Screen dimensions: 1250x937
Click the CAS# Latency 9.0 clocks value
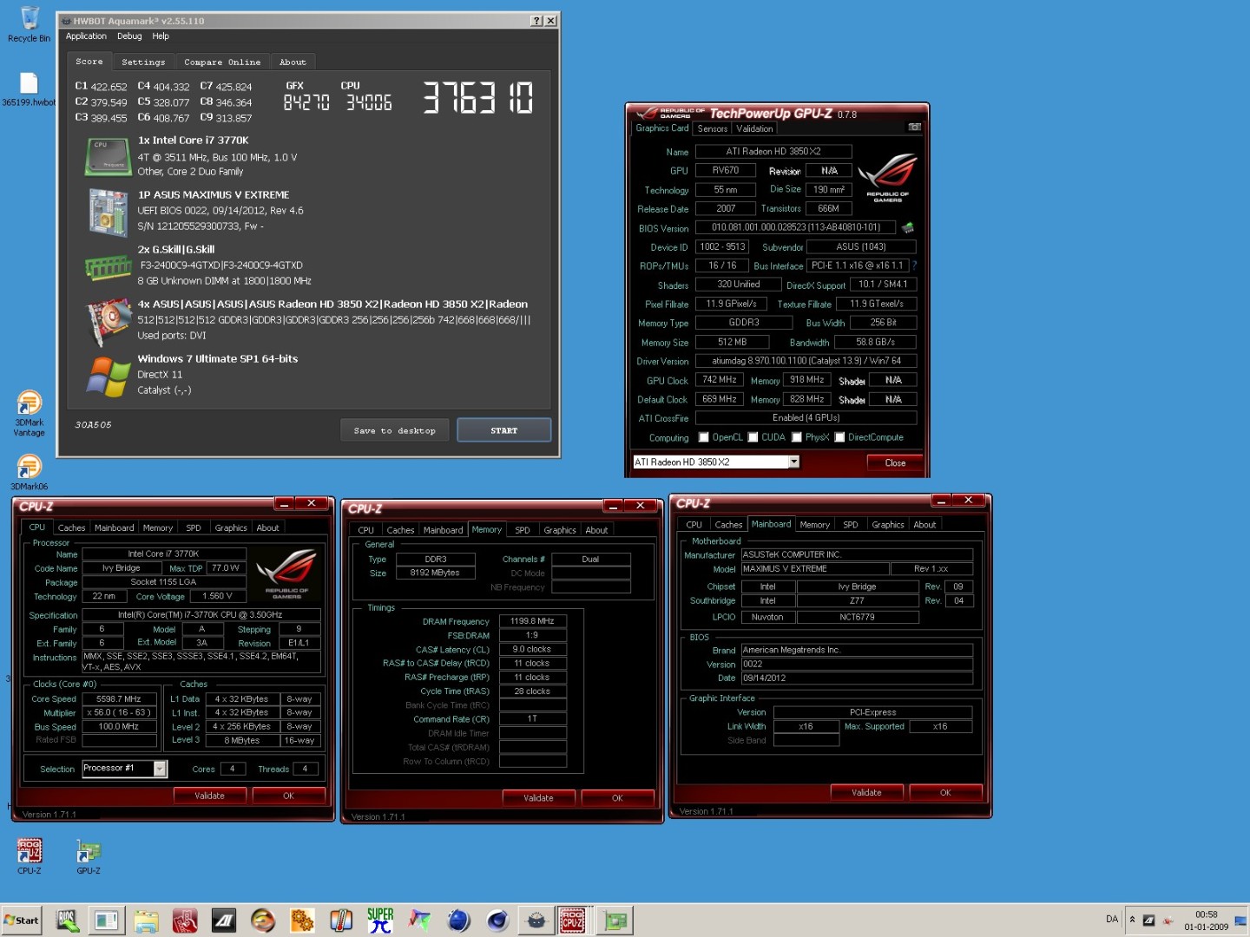pyautogui.click(x=532, y=649)
